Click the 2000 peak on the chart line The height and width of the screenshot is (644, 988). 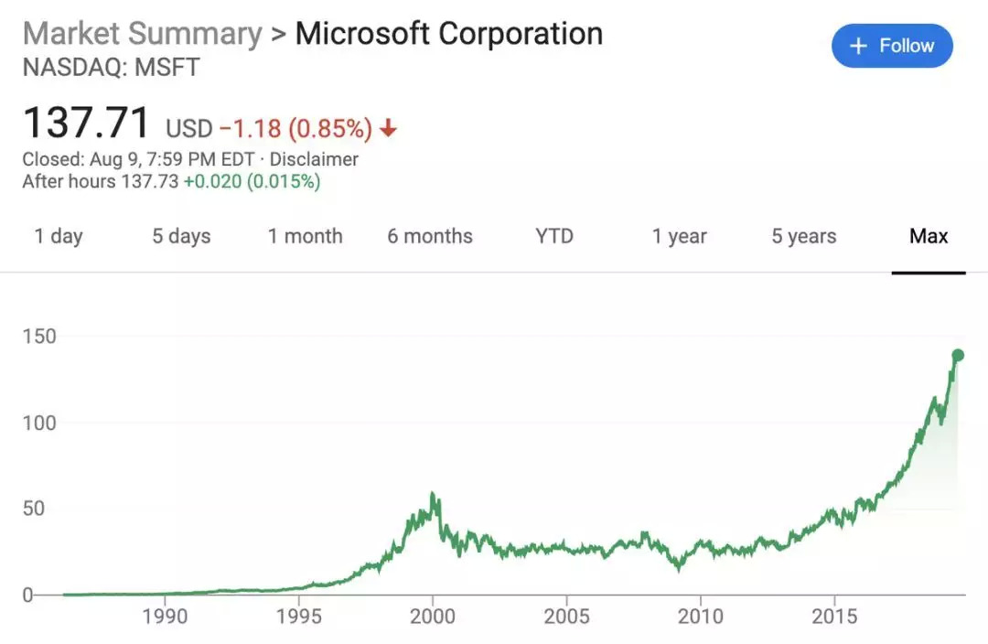(433, 495)
